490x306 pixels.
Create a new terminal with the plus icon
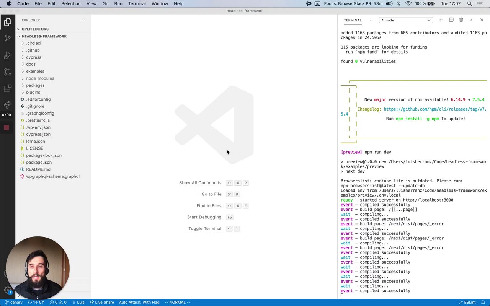point(441,20)
